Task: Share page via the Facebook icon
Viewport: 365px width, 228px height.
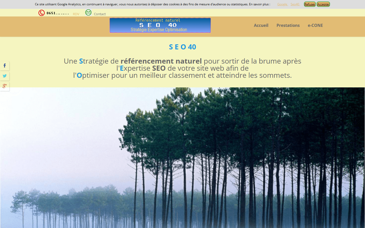Action: pyautogui.click(x=5, y=66)
